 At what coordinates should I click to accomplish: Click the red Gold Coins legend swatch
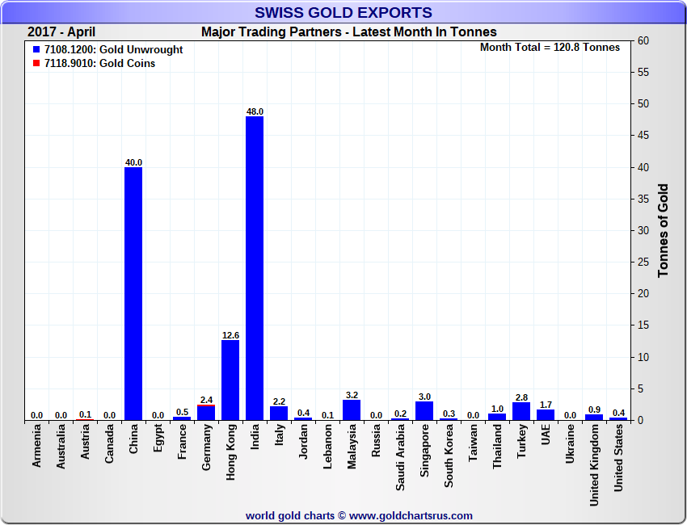(x=36, y=63)
